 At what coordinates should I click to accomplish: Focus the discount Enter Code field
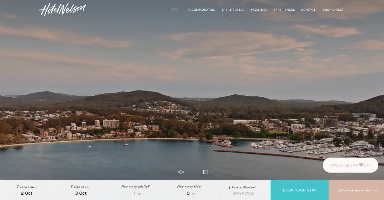coord(244,193)
